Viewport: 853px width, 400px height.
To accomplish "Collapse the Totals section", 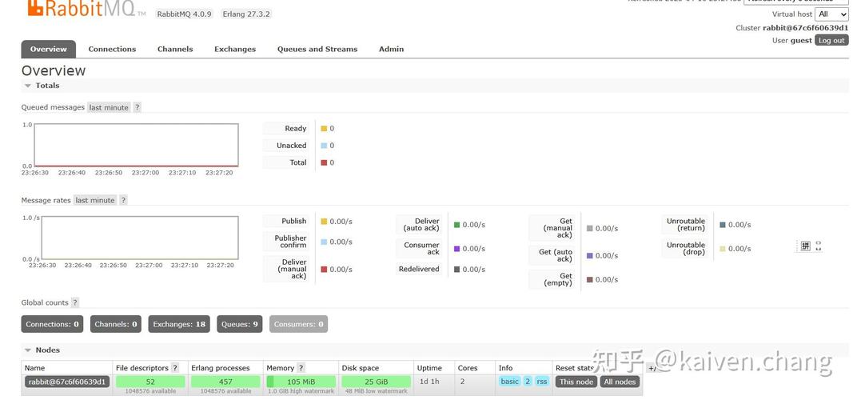I will (x=42, y=86).
